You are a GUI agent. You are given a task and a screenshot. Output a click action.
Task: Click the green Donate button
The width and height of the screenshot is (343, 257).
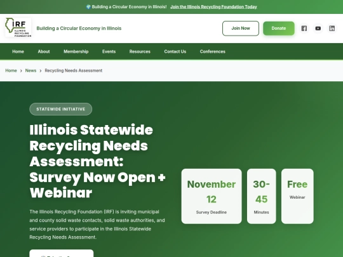279,29
